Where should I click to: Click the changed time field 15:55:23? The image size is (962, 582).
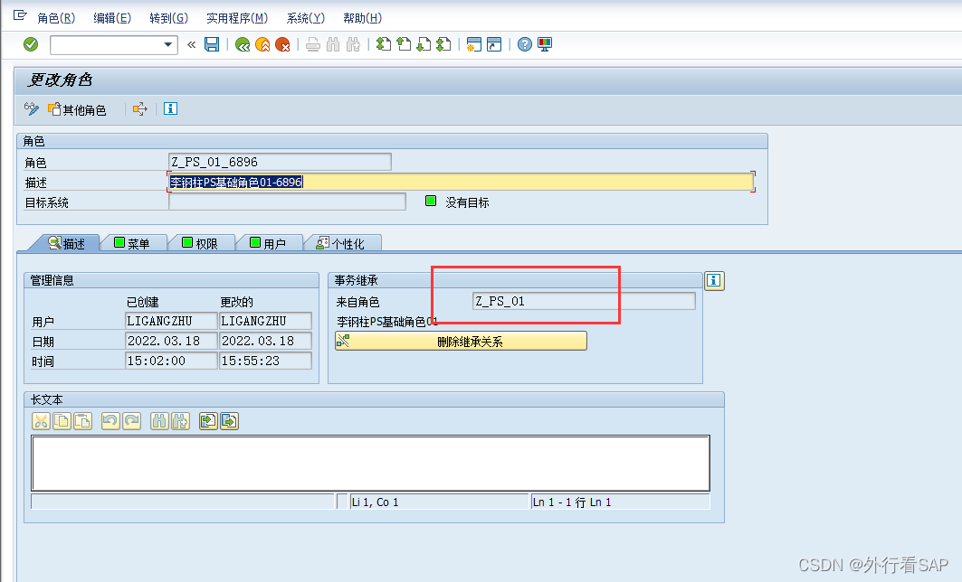(x=265, y=361)
